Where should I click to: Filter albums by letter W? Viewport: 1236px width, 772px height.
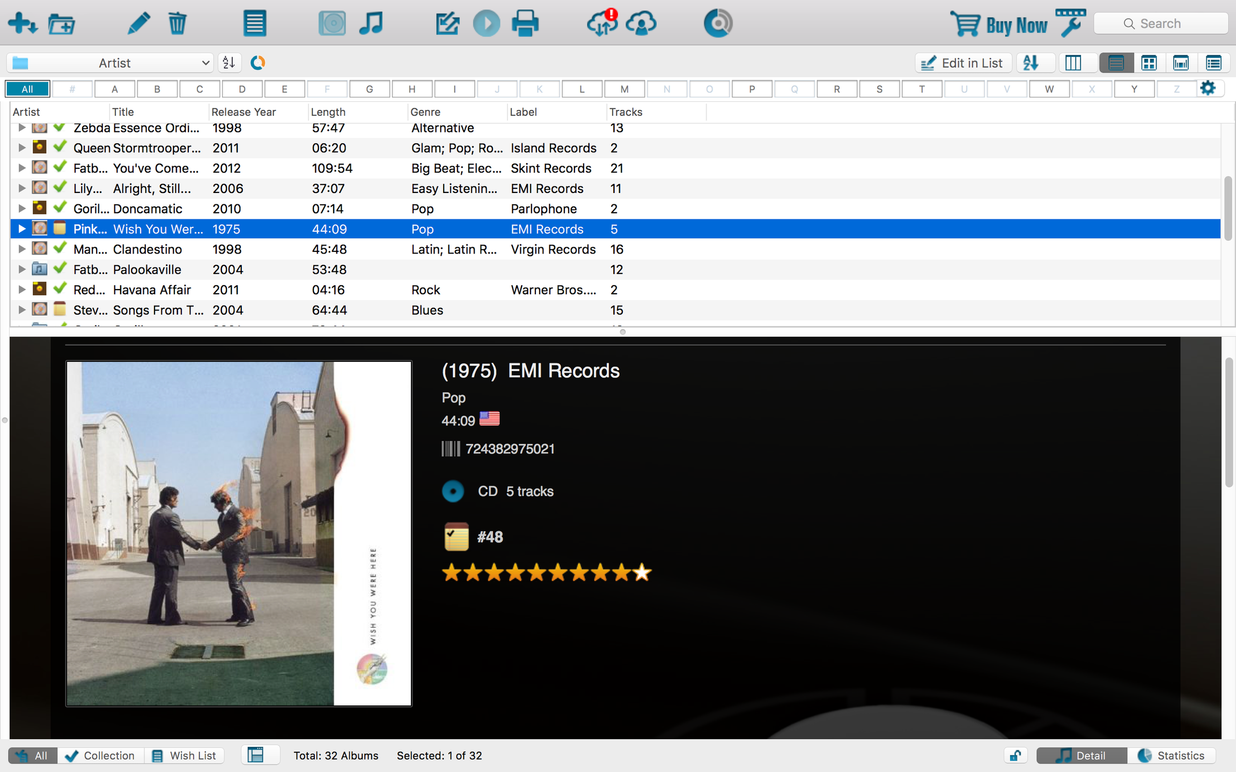pos(1049,89)
